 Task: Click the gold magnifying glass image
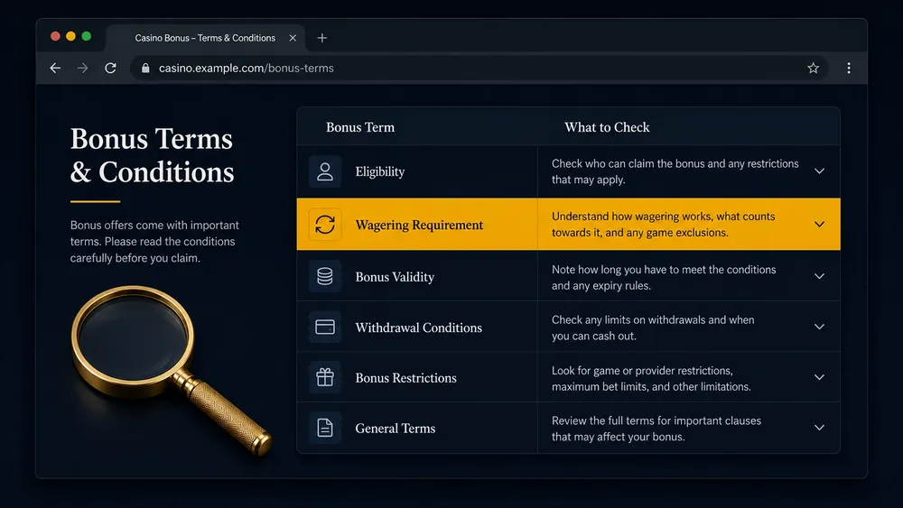(171, 370)
